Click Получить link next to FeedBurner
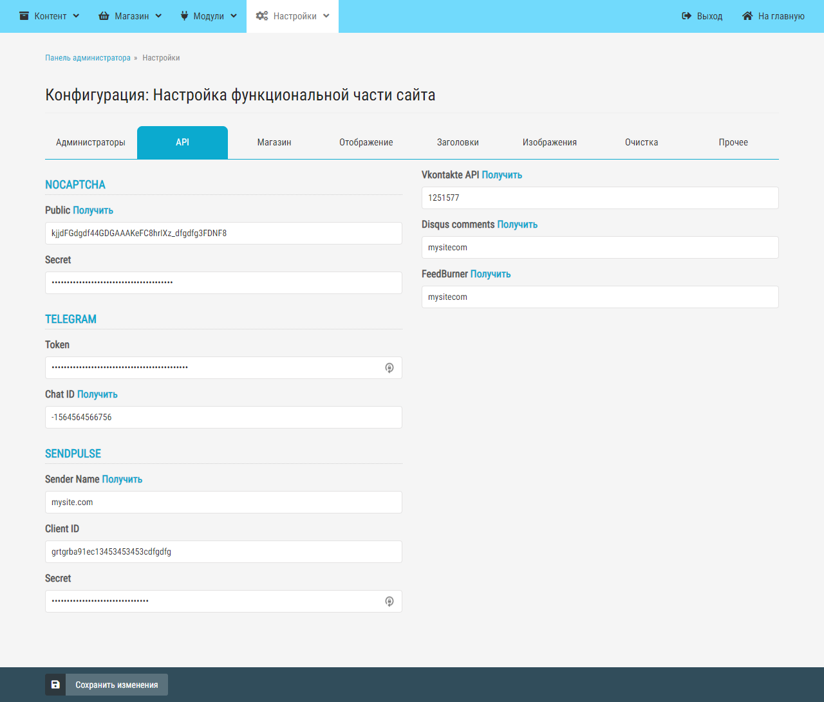The width and height of the screenshot is (824, 702). (x=491, y=274)
